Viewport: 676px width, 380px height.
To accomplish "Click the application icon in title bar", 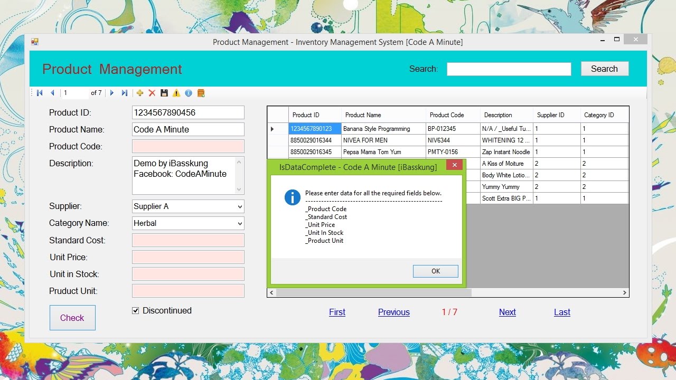I will [x=35, y=42].
